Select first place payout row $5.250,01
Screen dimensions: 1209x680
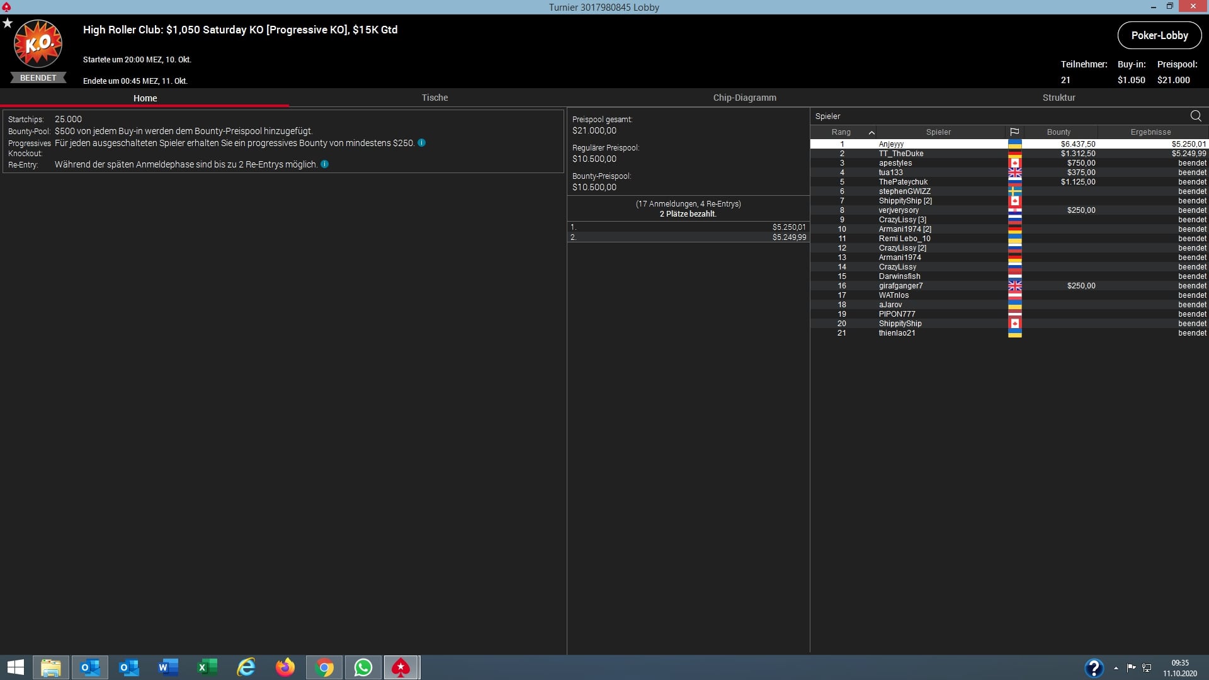(688, 227)
